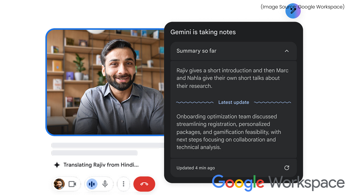Click the 'Latest update' divider label

(x=234, y=102)
